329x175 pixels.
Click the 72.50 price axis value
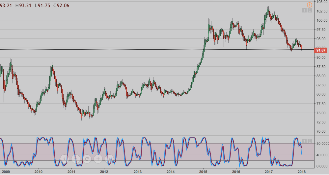[x=322, y=122]
